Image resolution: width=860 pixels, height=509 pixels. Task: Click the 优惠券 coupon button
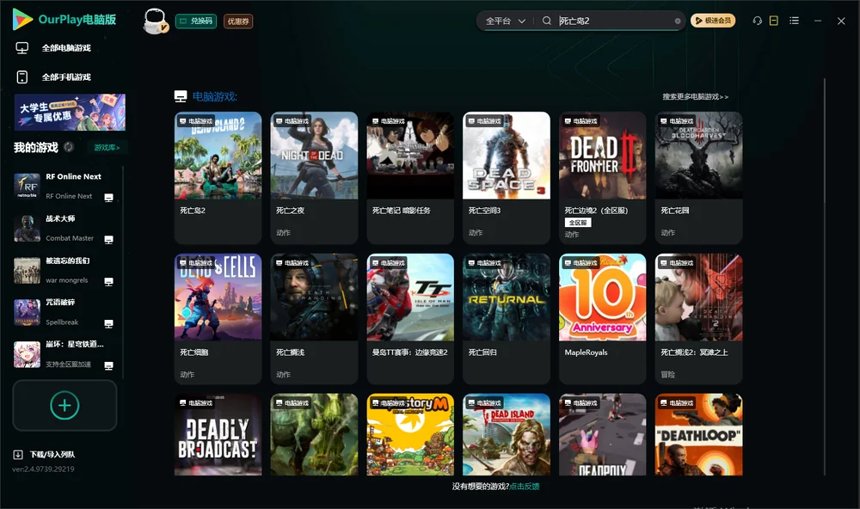(238, 21)
